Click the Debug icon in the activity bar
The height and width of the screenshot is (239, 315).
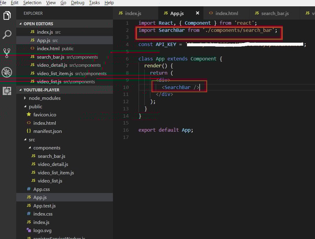click(7, 72)
